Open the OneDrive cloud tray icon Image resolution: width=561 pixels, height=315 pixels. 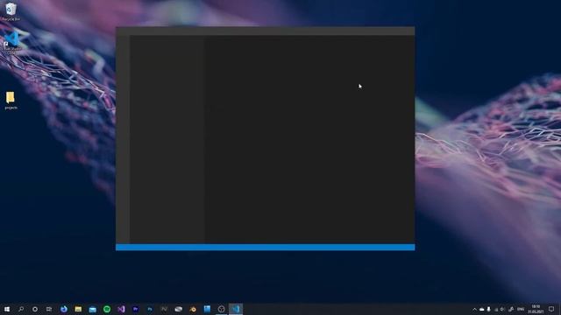(x=481, y=309)
